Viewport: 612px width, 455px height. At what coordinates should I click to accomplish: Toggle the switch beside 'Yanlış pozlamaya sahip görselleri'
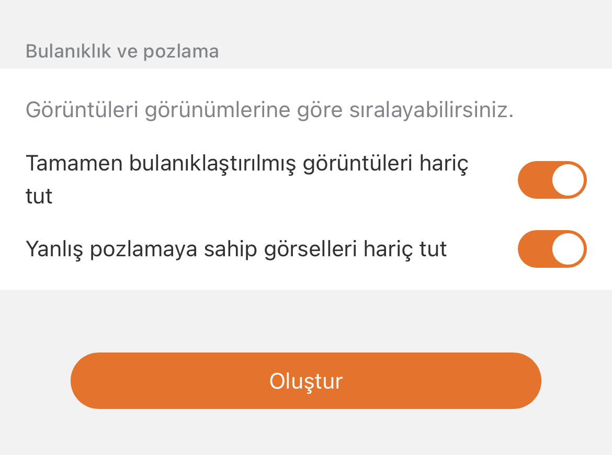coord(552,249)
